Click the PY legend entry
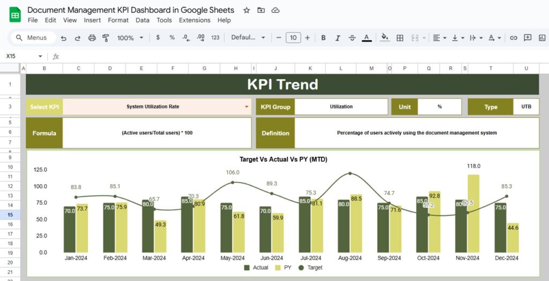 tap(283, 268)
